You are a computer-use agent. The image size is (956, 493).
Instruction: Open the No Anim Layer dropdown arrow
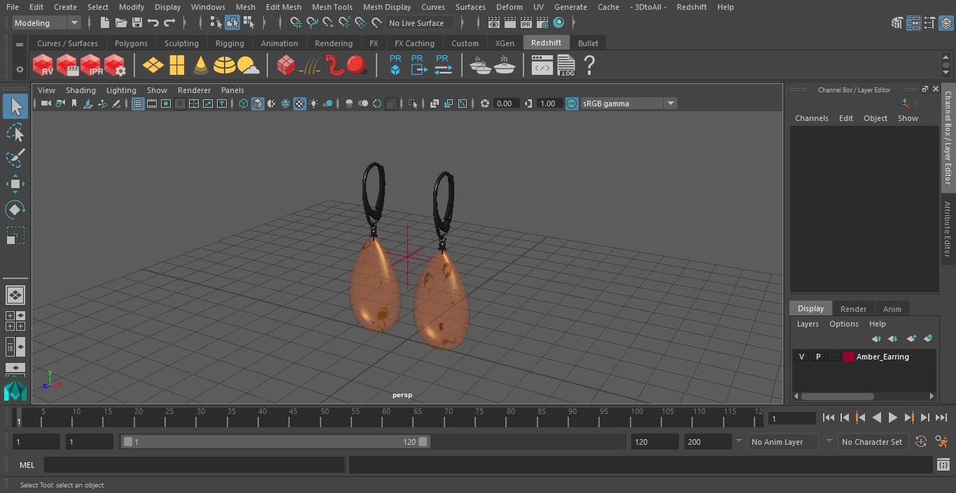(739, 442)
